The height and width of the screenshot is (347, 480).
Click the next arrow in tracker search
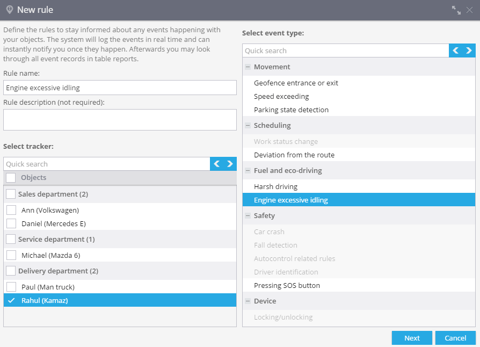(230, 164)
